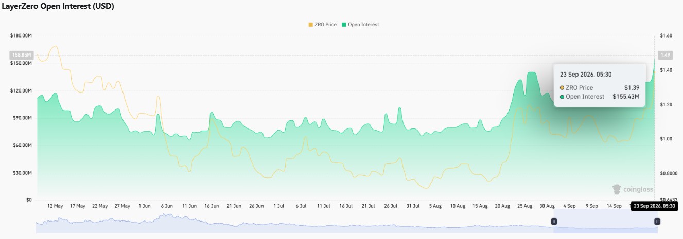The image size is (683, 239).
Task: Click the 27 May x-axis label
Action: click(x=122, y=206)
